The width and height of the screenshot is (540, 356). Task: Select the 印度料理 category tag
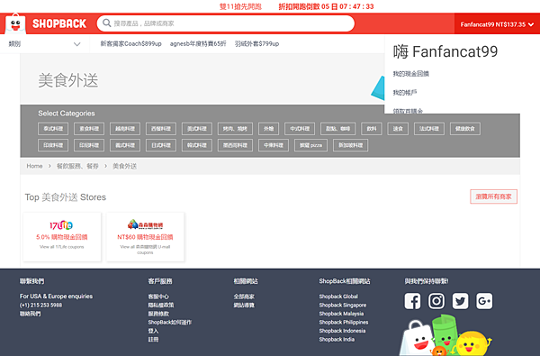53,145
